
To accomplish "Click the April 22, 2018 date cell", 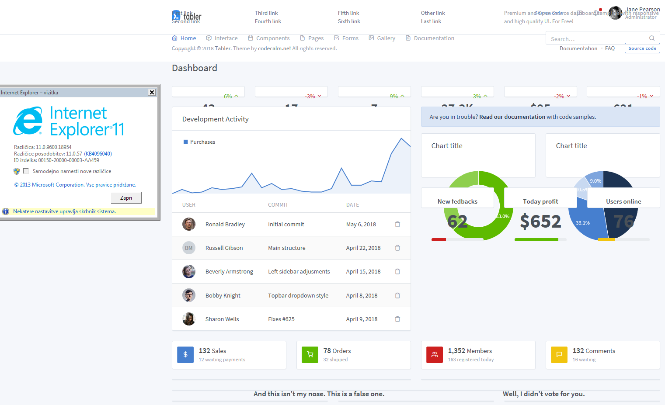I will tap(363, 248).
